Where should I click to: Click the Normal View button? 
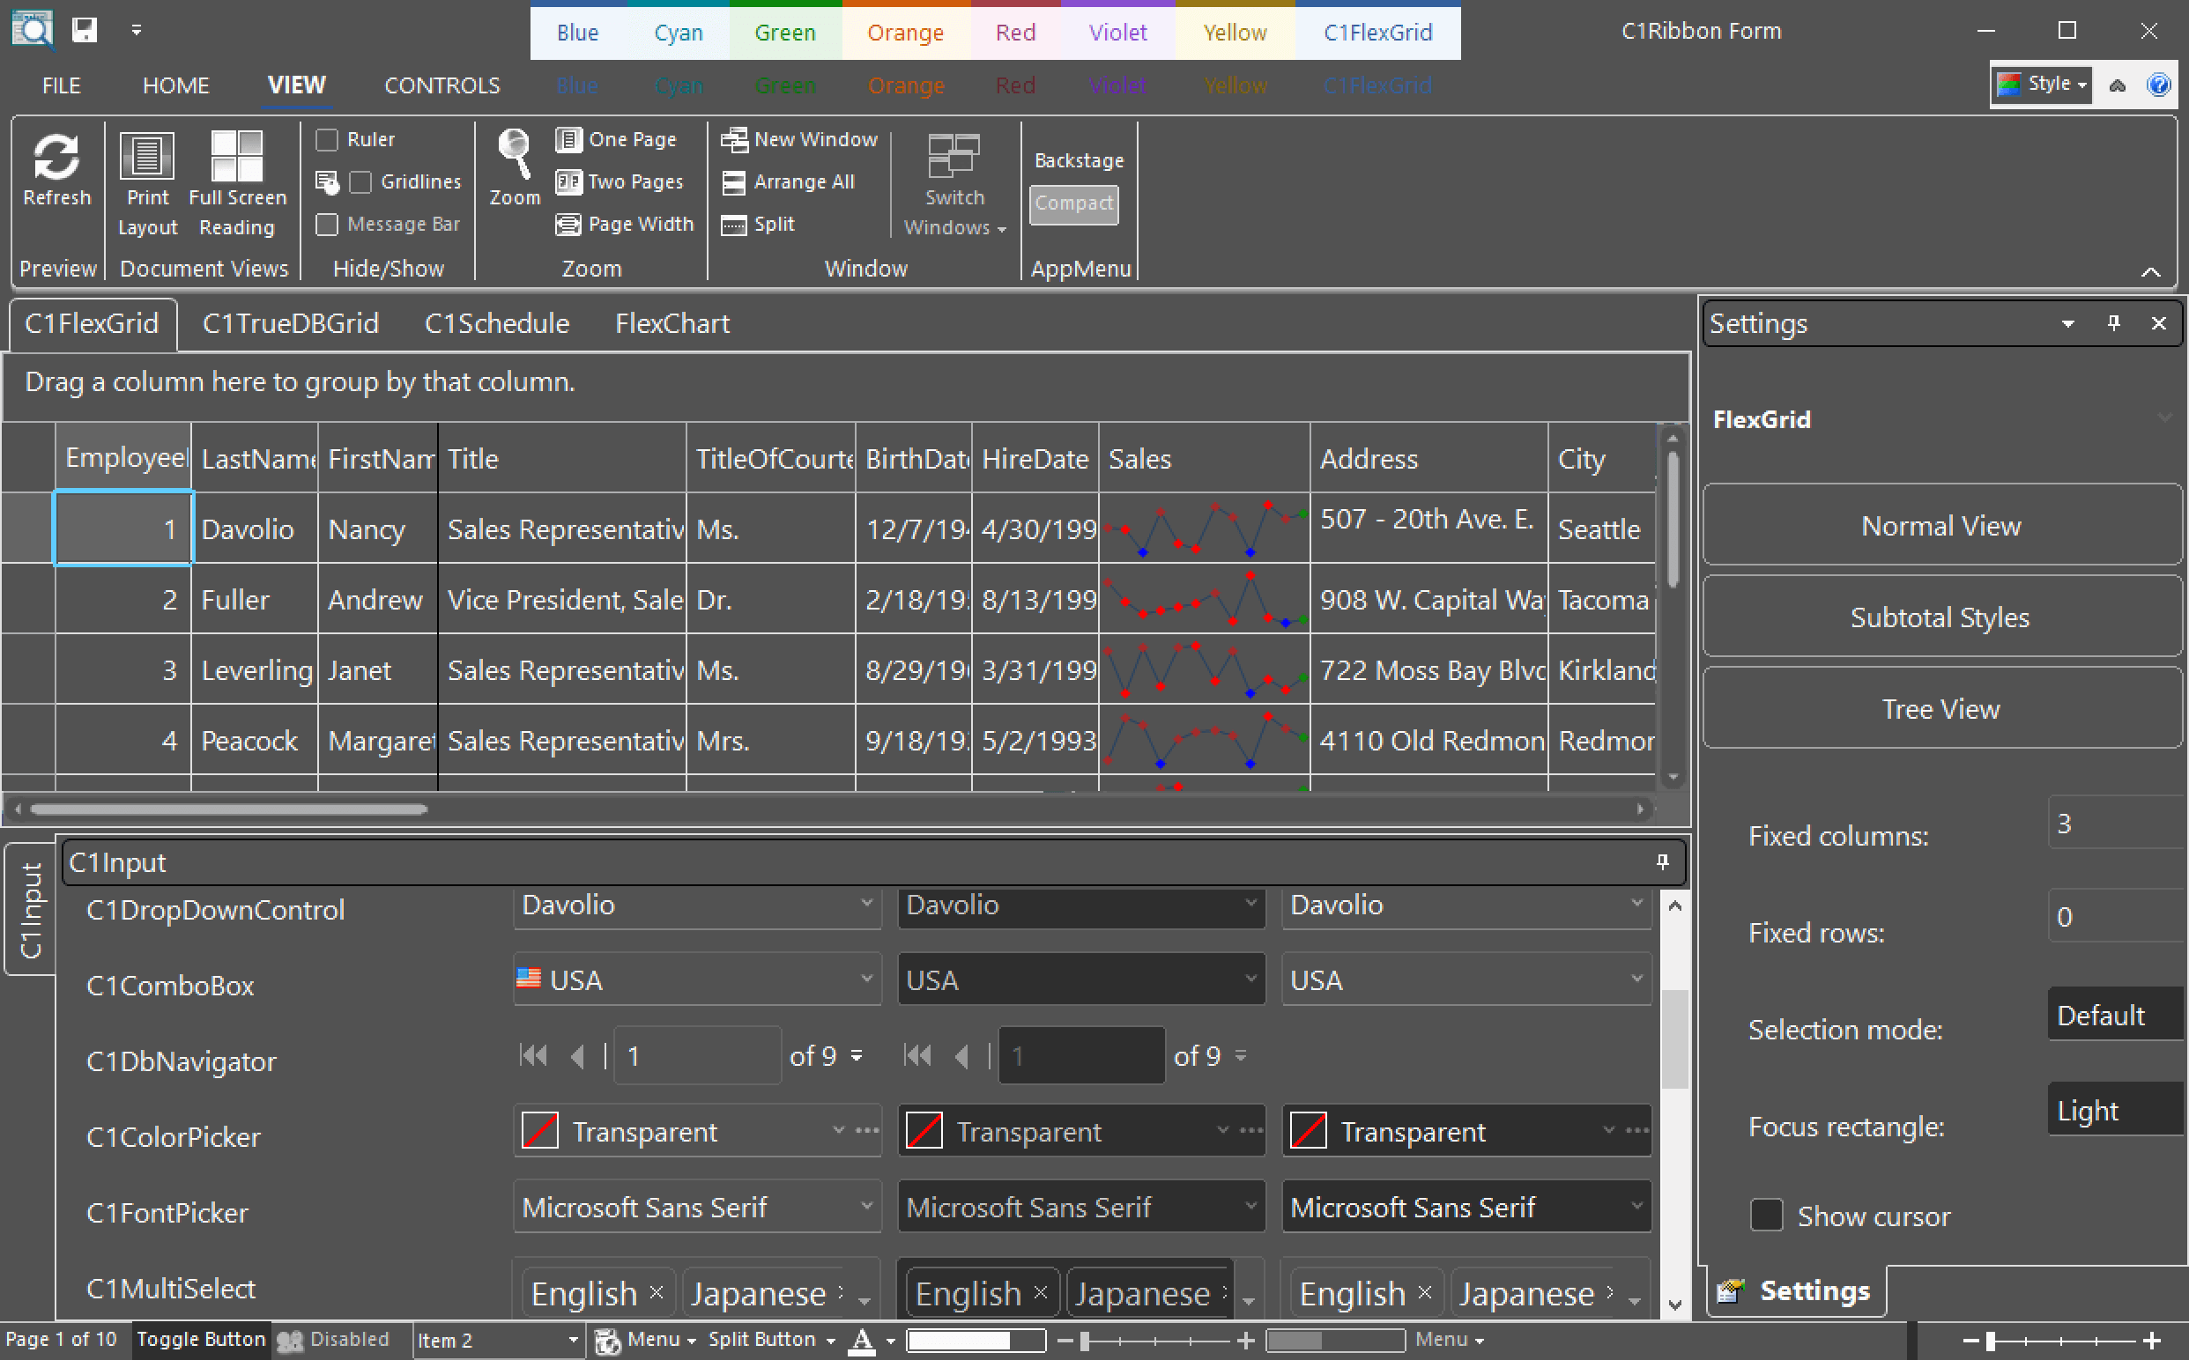pyautogui.click(x=1940, y=525)
